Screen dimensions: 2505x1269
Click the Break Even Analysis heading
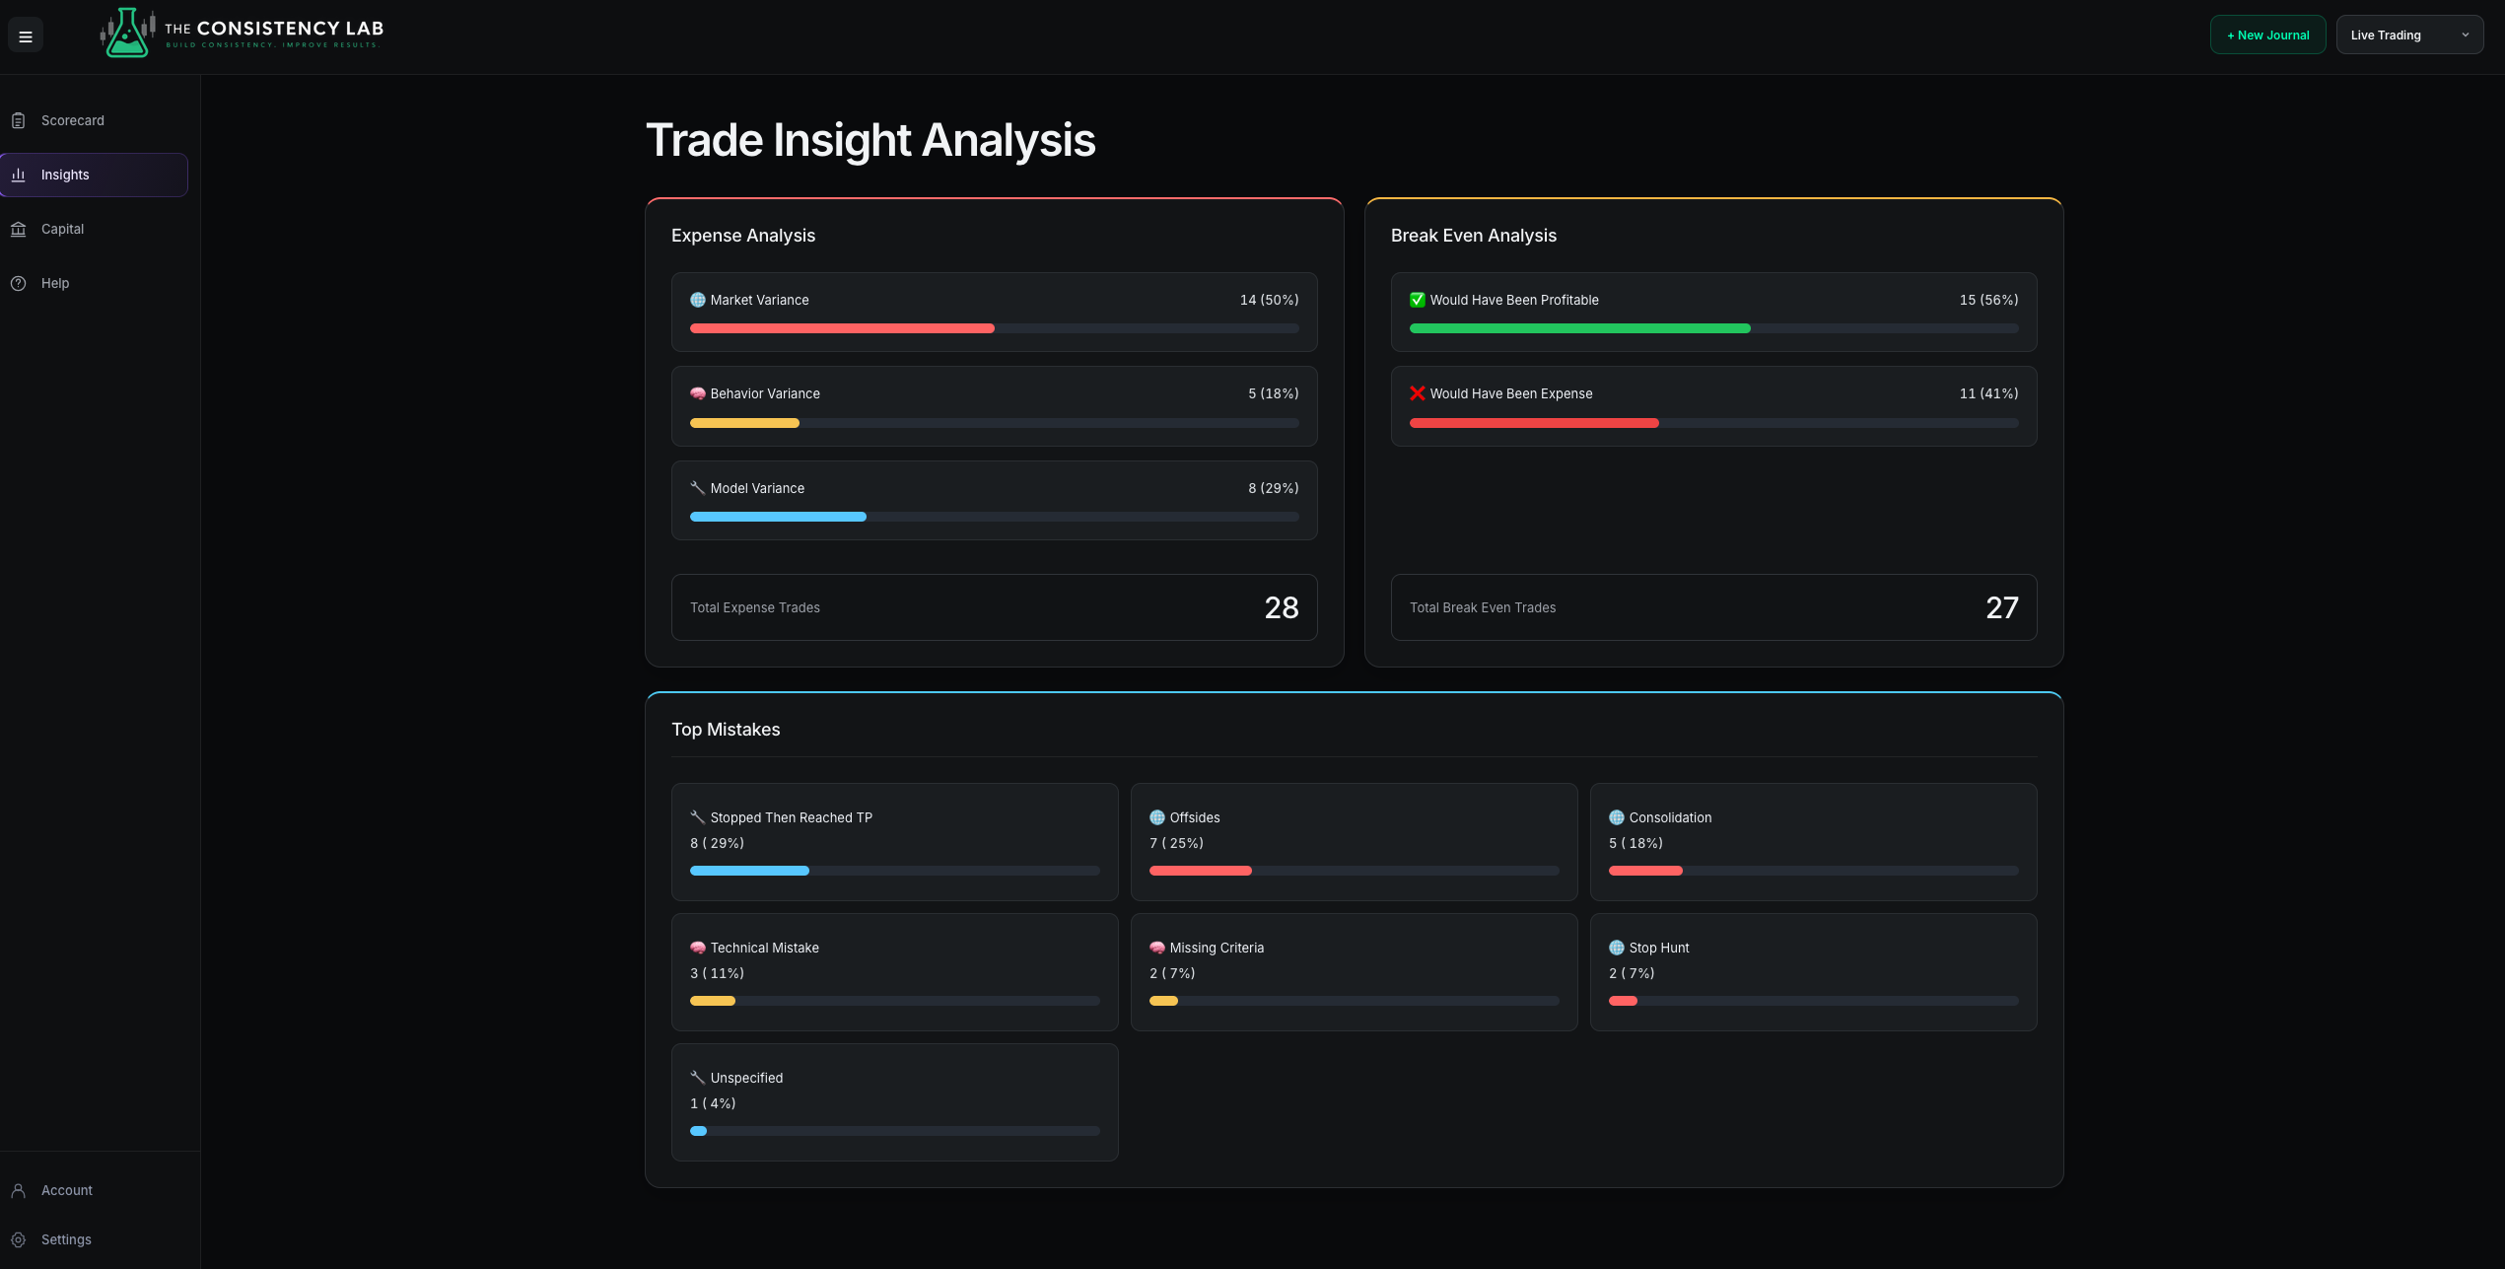coord(1474,236)
